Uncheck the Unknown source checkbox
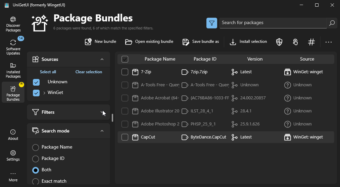 coord(36,82)
